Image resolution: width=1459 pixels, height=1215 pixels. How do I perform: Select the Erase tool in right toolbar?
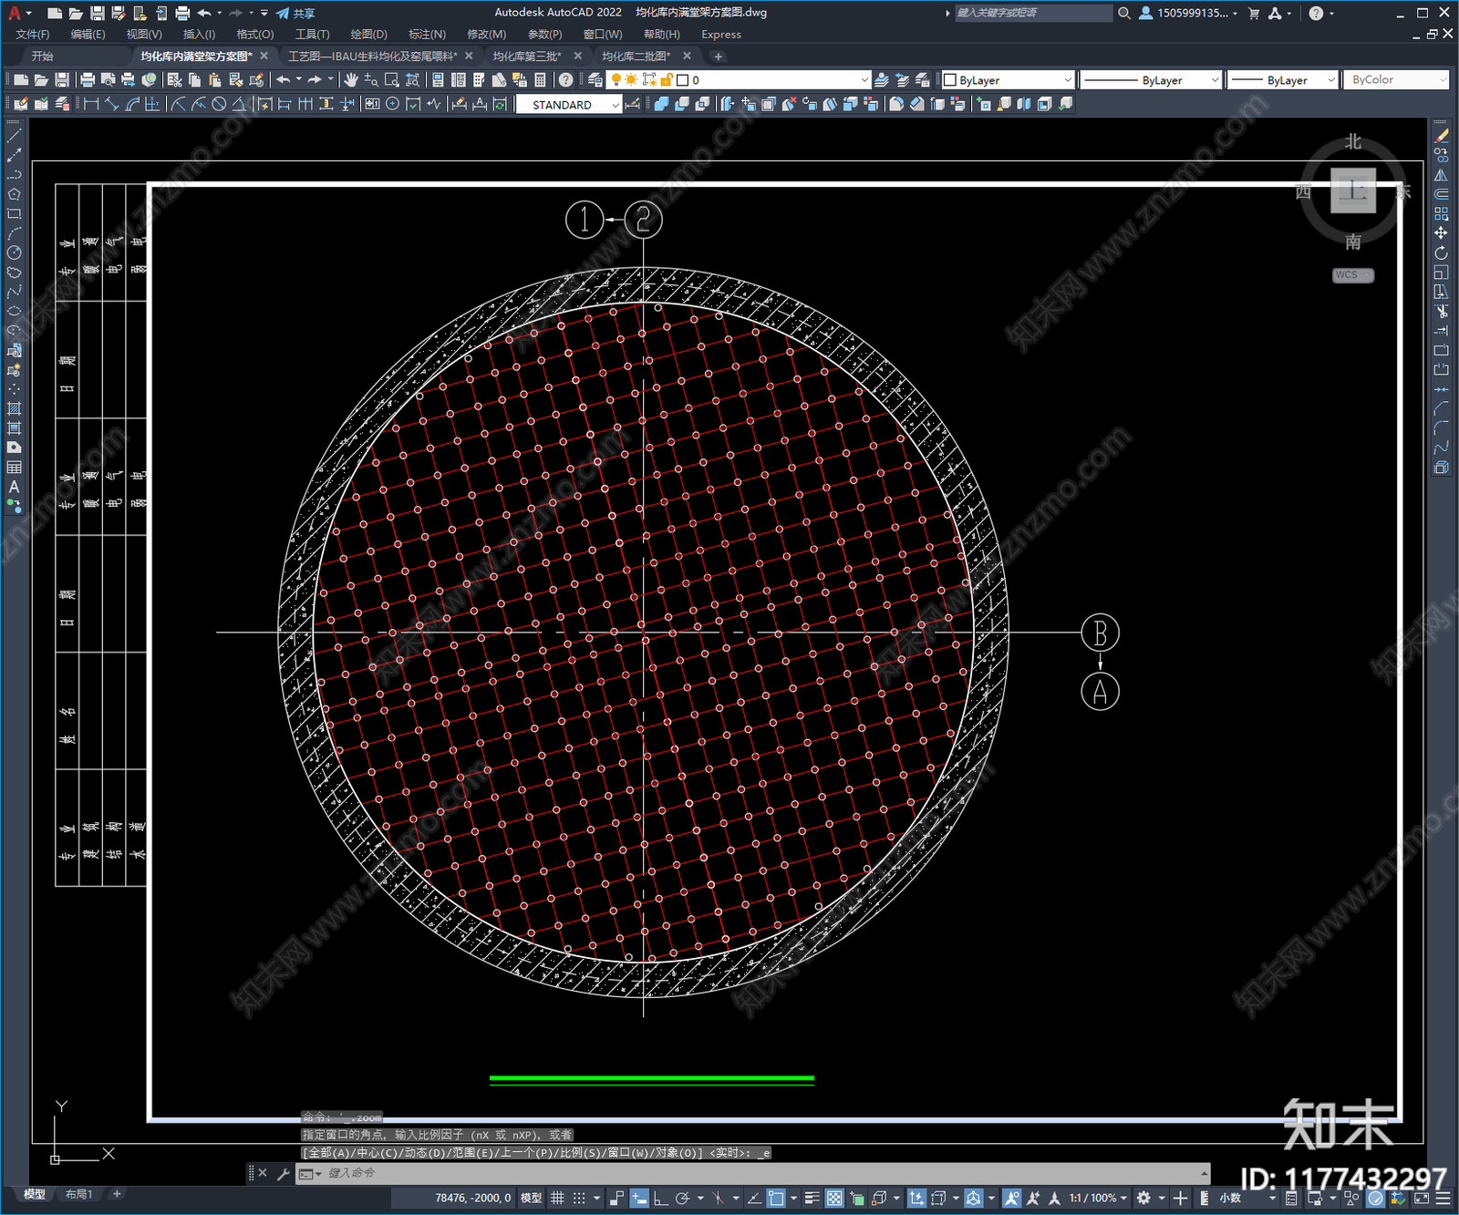(1441, 136)
